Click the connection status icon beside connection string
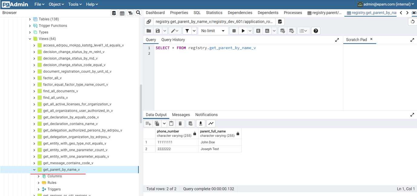Viewport: 417px width, 196px height. coord(149,22)
